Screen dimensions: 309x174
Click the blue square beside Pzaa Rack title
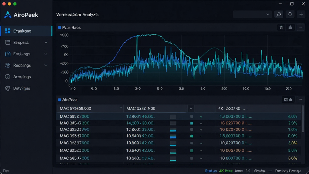tap(59, 27)
